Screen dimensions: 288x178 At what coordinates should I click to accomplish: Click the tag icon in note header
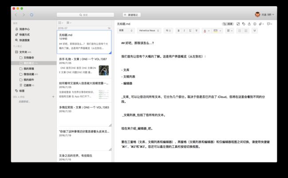click(244, 24)
